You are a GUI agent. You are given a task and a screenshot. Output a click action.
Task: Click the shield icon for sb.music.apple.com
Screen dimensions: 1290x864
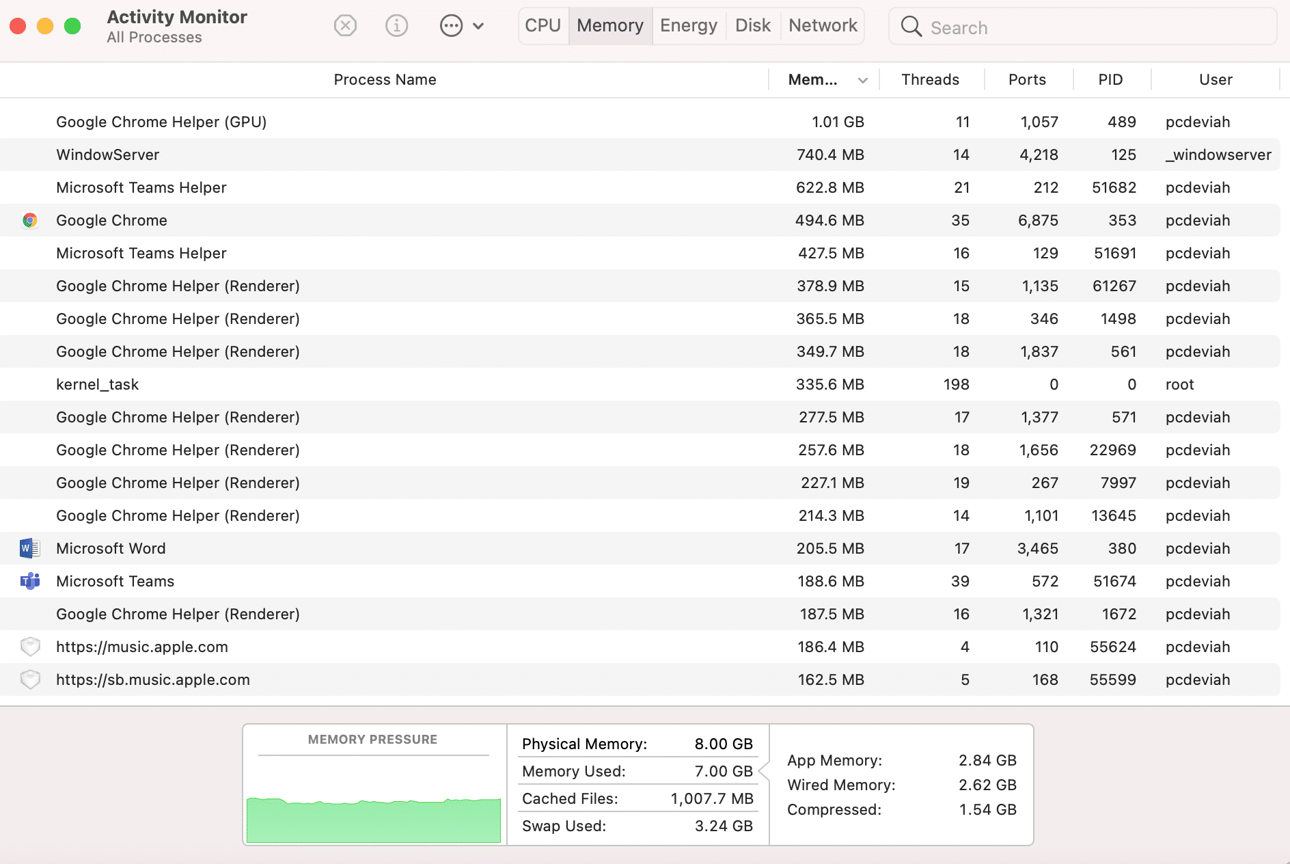pyautogui.click(x=30, y=679)
